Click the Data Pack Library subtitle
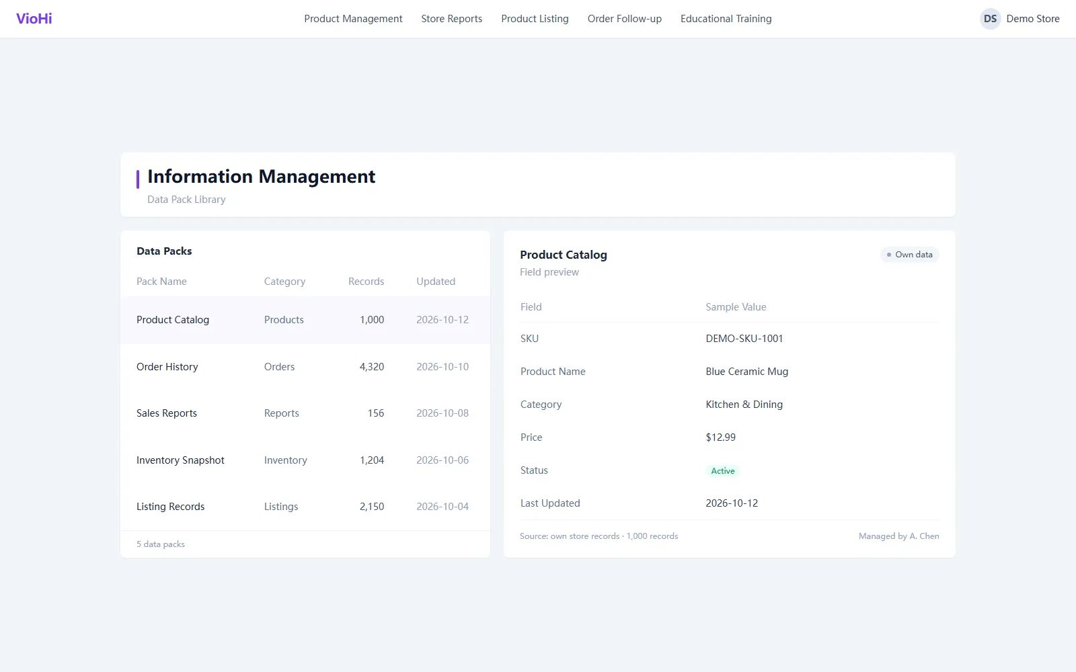This screenshot has height=672, width=1076. (186, 200)
